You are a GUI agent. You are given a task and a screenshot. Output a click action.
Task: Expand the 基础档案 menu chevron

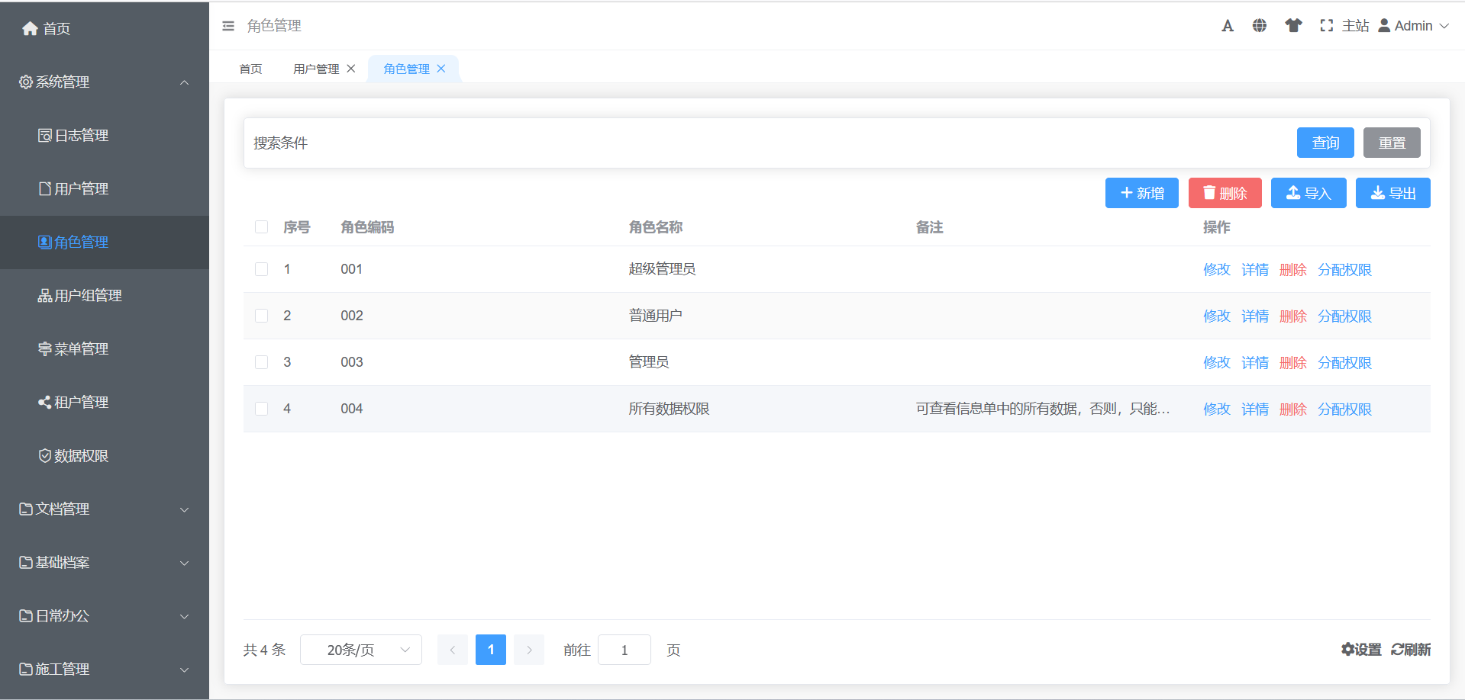click(184, 563)
